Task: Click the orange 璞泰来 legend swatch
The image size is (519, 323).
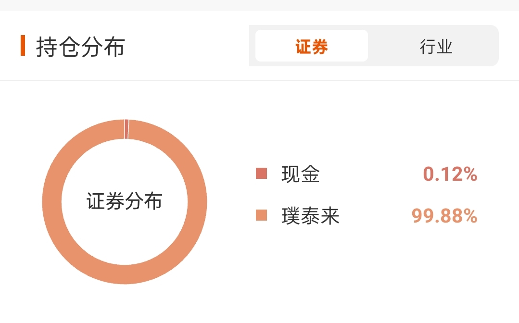Action: tap(261, 215)
